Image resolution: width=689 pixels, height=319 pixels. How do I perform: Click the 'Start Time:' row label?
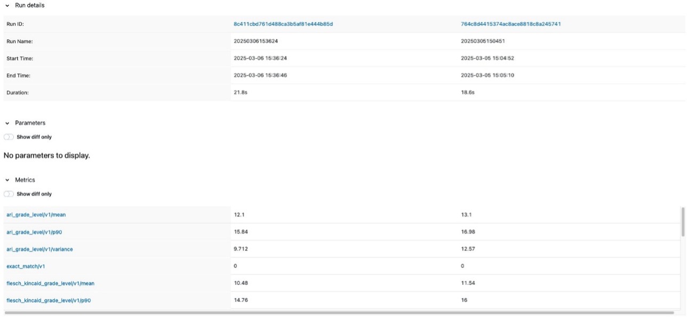pyautogui.click(x=20, y=58)
